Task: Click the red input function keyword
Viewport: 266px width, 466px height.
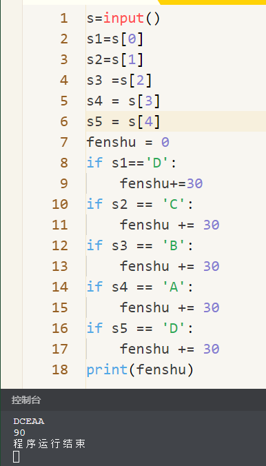Action: (x=123, y=19)
